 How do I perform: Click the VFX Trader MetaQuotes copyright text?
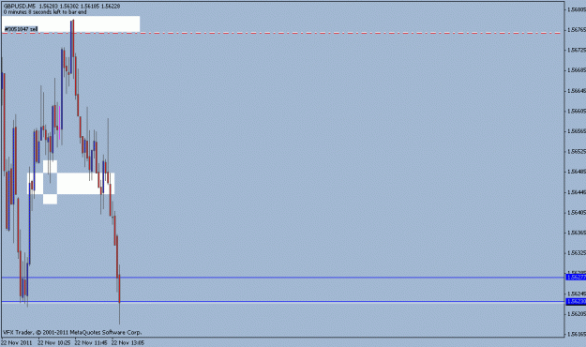(72, 332)
